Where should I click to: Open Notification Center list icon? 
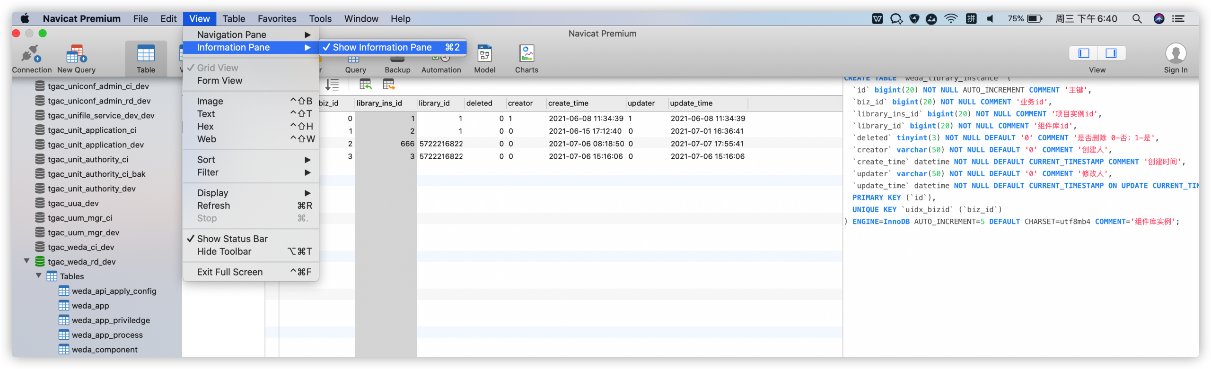(x=1178, y=19)
